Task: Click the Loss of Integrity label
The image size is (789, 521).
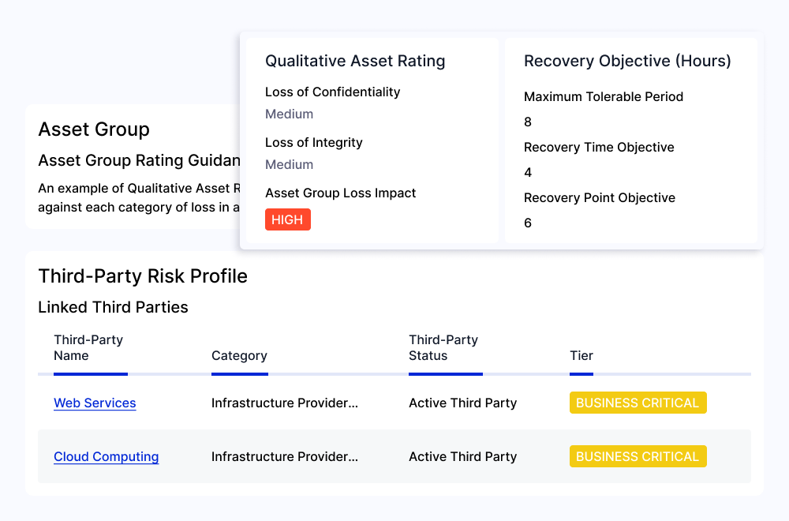Action: (314, 142)
